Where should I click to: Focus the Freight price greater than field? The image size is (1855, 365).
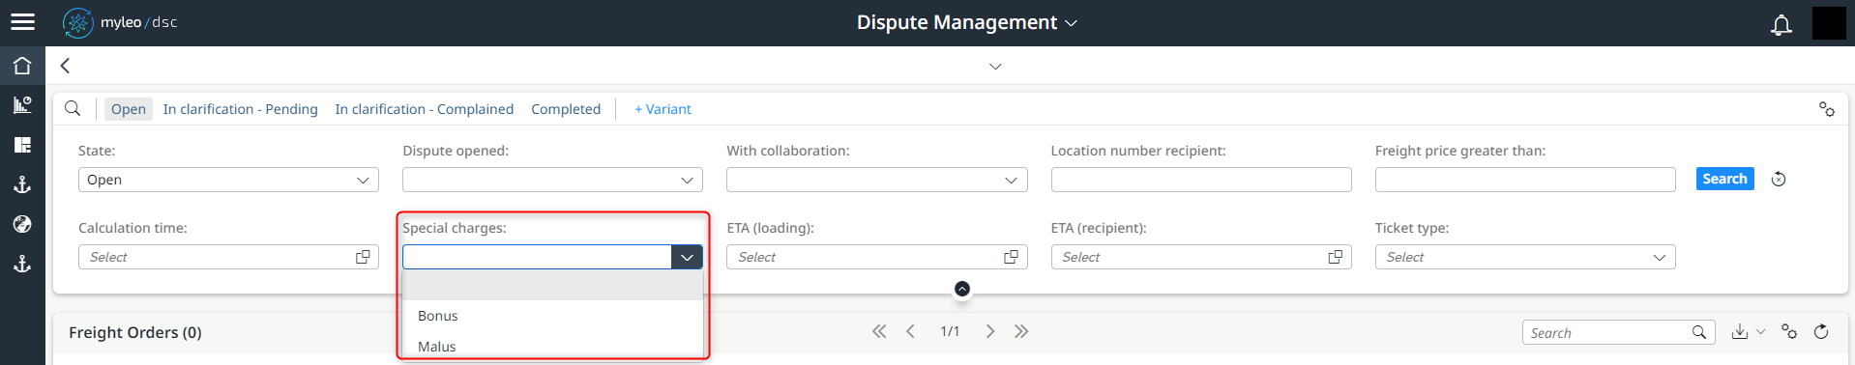[1525, 180]
